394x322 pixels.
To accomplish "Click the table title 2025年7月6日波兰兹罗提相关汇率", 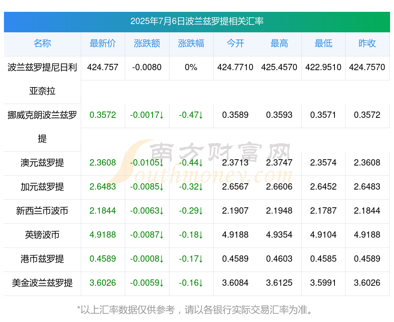I will coord(197,21).
